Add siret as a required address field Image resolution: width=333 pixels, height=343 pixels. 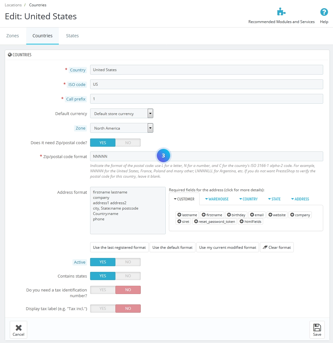click(183, 221)
